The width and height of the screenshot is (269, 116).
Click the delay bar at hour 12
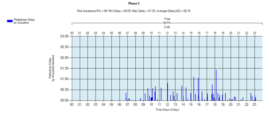(167, 92)
